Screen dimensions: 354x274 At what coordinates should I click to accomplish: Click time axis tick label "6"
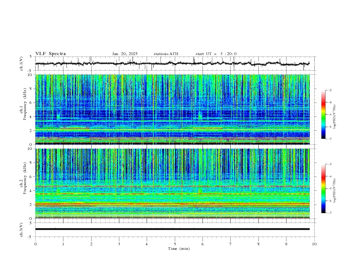pyautogui.click(x=202, y=244)
